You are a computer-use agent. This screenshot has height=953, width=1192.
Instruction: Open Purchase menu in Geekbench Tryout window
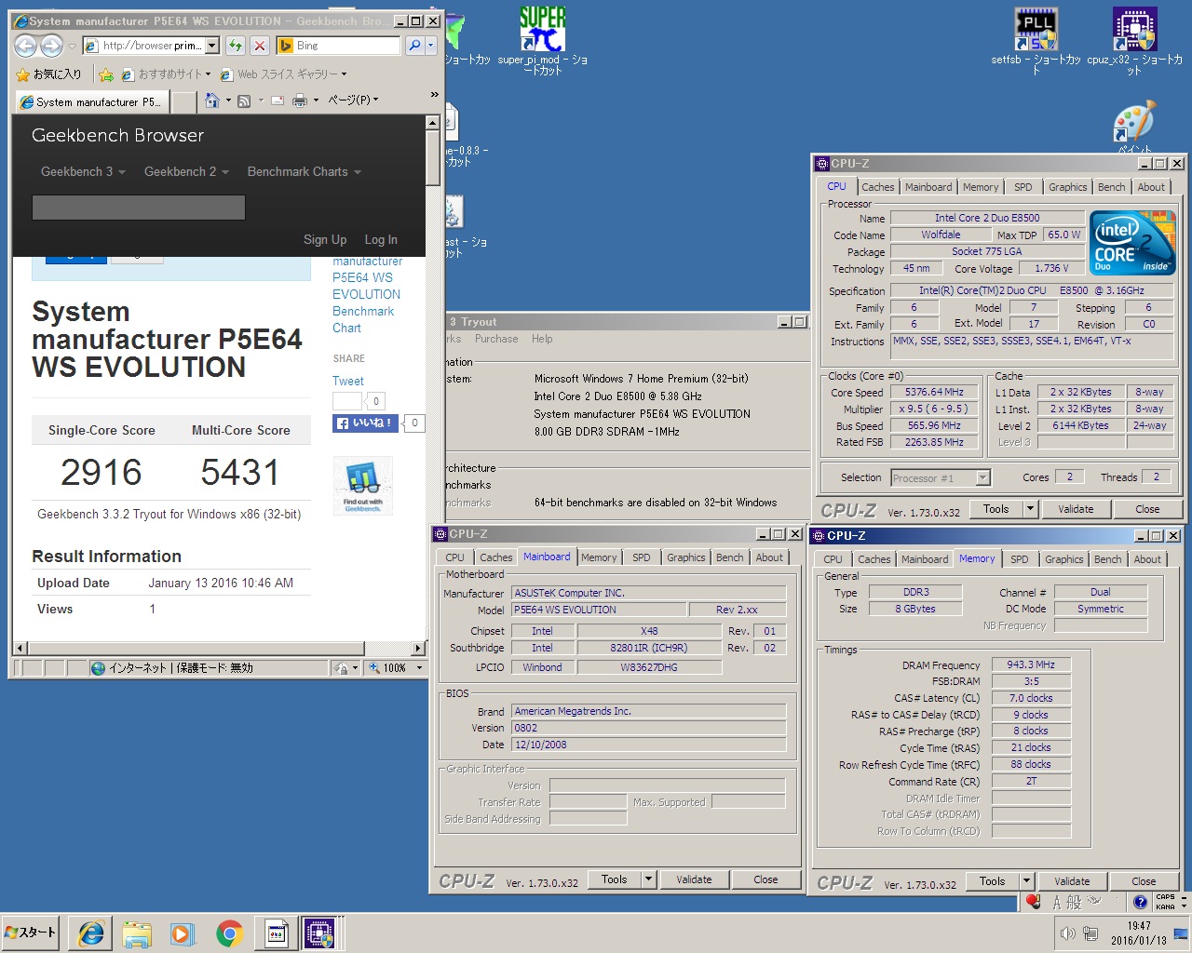[496, 339]
